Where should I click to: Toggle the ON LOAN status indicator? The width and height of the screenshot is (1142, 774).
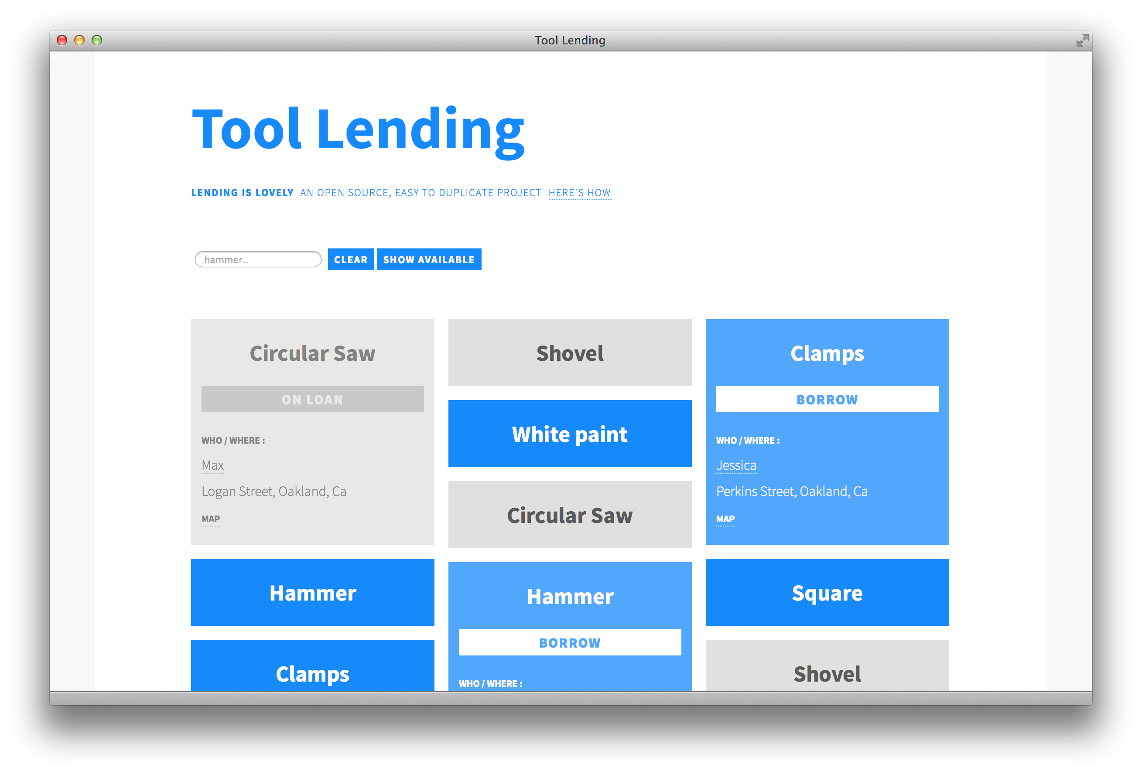[313, 400]
